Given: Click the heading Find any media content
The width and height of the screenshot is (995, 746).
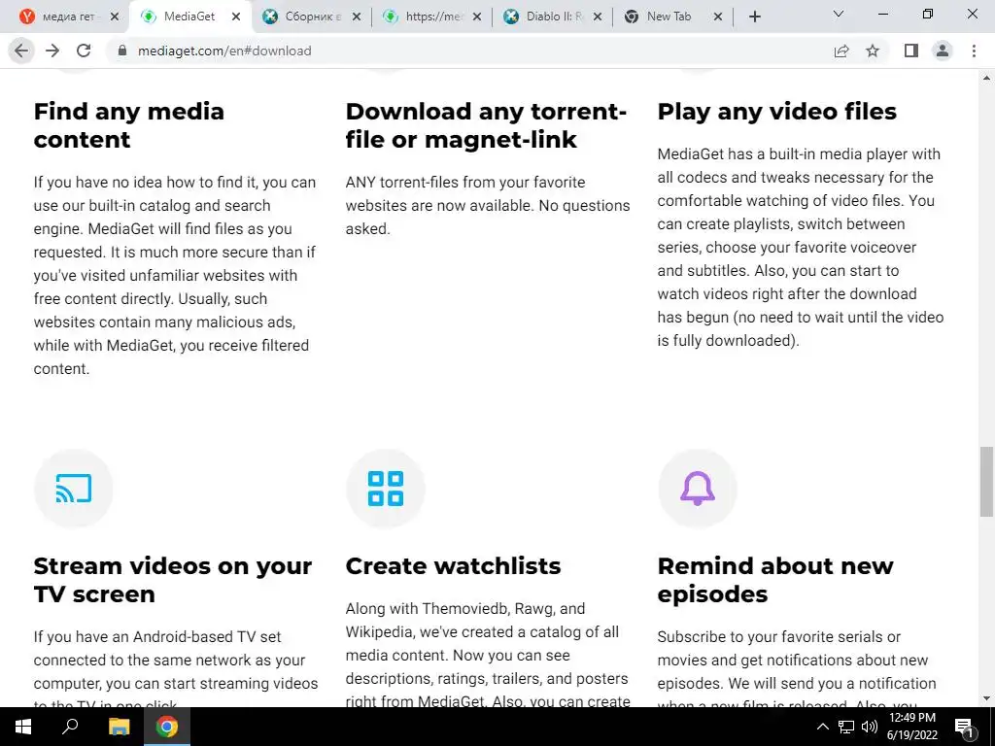Looking at the screenshot, I should pyautogui.click(x=129, y=125).
